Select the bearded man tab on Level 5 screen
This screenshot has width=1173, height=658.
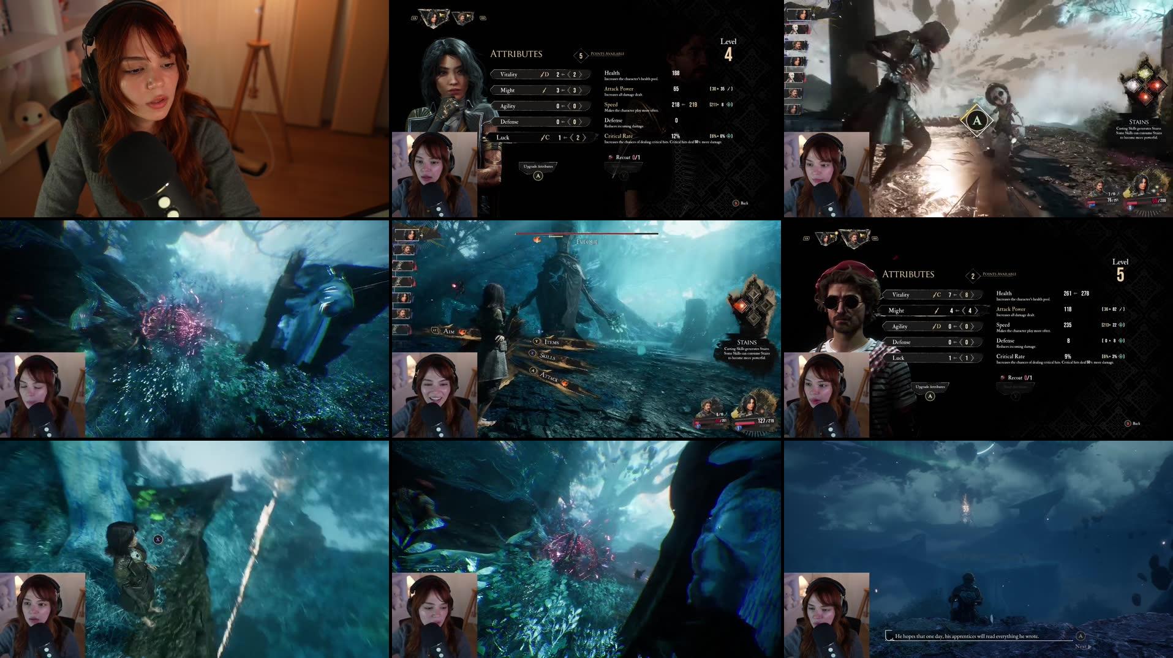tap(855, 238)
